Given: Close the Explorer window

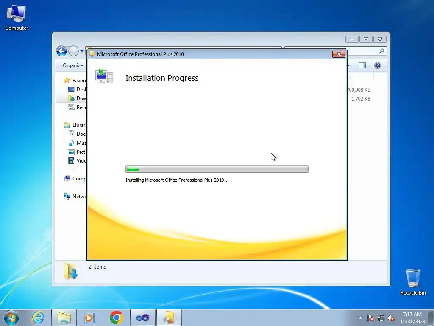Looking at the screenshot, I should (x=380, y=39).
